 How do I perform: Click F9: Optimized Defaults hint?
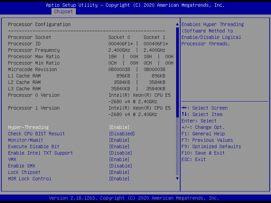tap(211, 146)
